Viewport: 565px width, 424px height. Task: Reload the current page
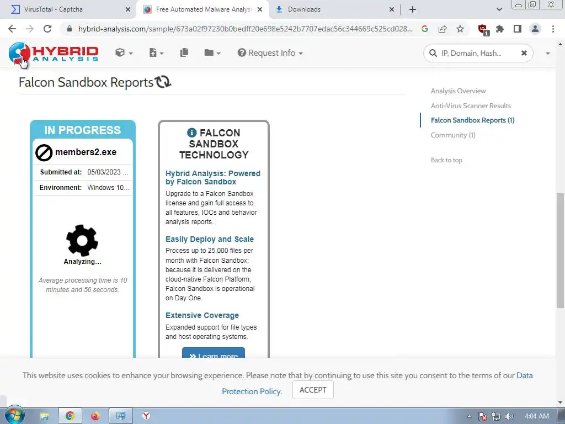47,29
